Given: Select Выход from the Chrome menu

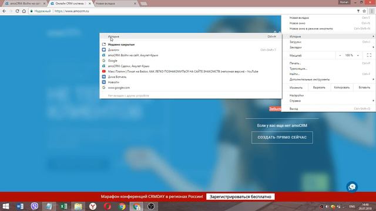Looking at the screenshot, I should click(x=328, y=108).
